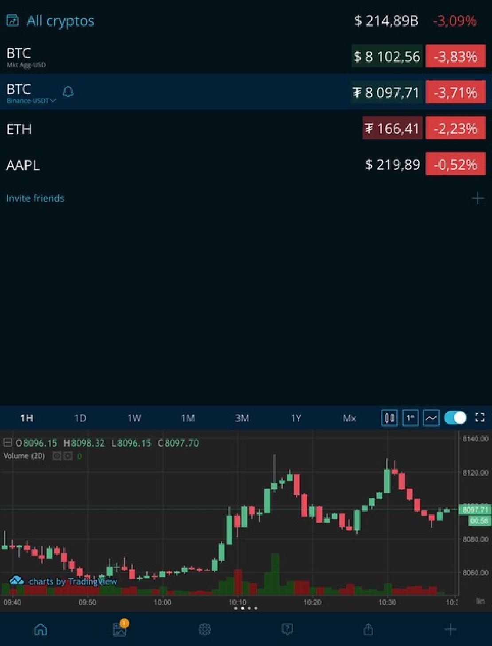This screenshot has height=646, width=492.
Task: Tap the -2,23% change badge for ETH
Action: point(456,128)
